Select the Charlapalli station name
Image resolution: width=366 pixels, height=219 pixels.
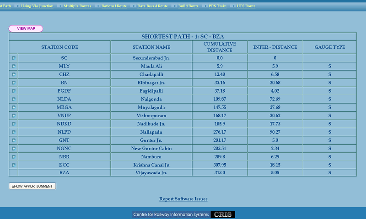pyautogui.click(x=151, y=74)
